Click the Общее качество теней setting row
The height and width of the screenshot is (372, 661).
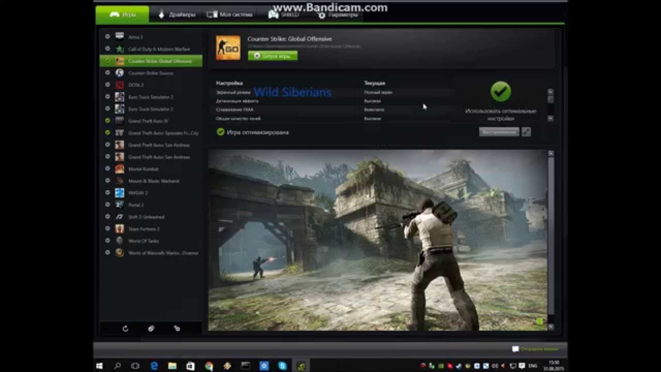[335, 119]
